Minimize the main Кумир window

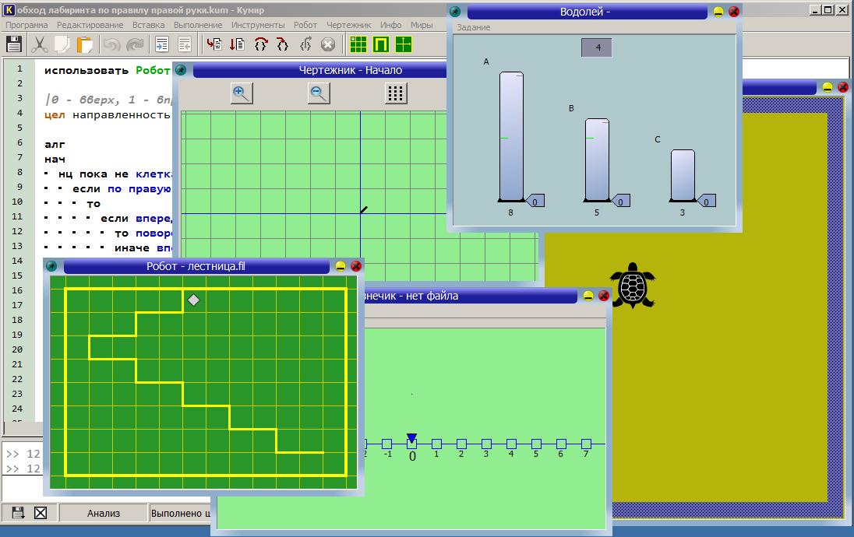tap(815, 10)
